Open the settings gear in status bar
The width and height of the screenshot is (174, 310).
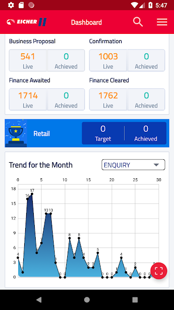11,5
